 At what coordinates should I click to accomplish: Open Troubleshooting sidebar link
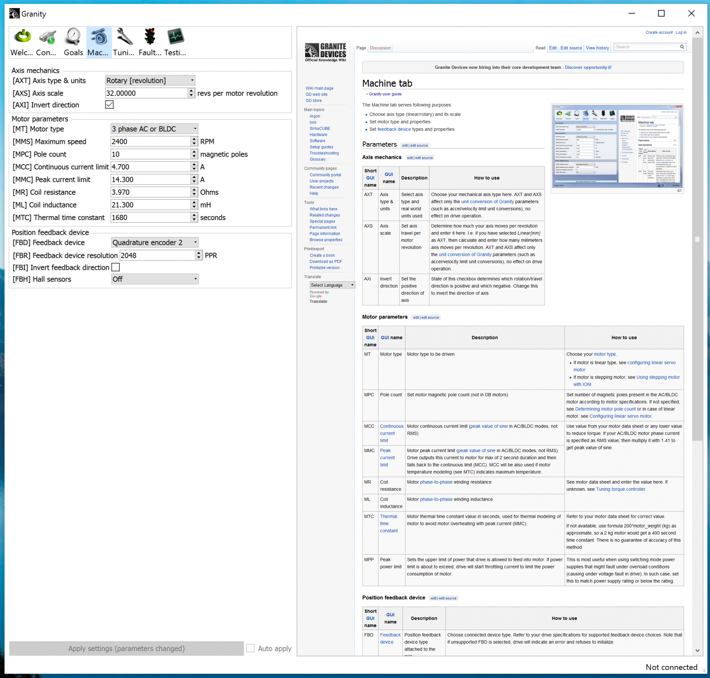tap(324, 153)
